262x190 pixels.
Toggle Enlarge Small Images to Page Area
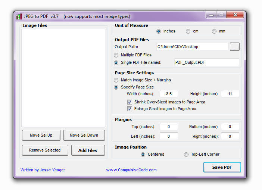point(130,109)
